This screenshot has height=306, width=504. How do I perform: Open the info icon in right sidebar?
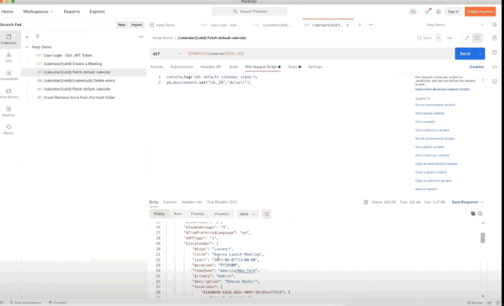pyautogui.click(x=495, y=81)
